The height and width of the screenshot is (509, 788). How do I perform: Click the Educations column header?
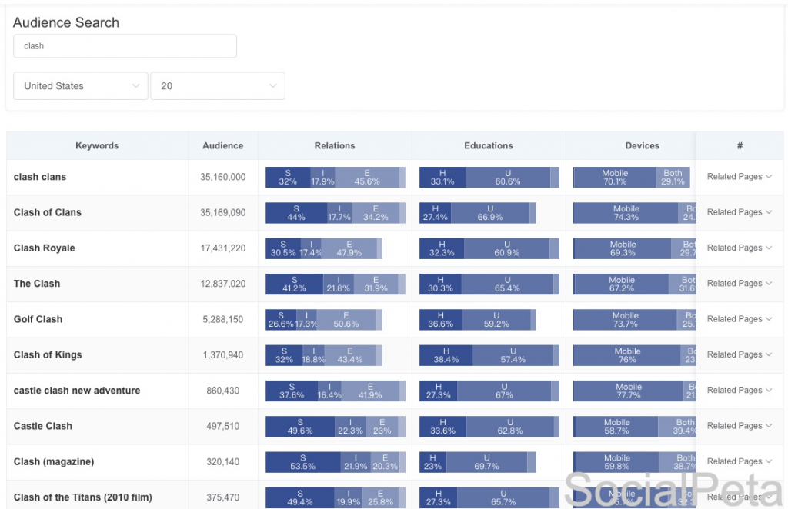pos(489,145)
